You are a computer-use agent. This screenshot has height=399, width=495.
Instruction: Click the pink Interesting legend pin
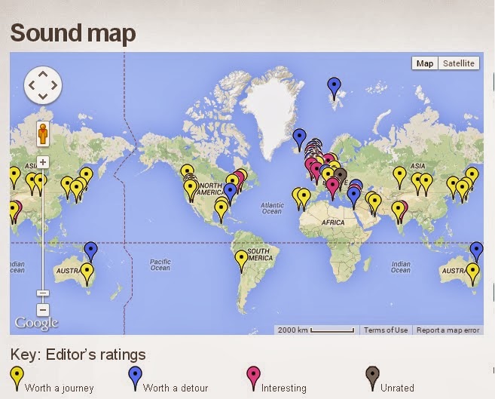253,375
